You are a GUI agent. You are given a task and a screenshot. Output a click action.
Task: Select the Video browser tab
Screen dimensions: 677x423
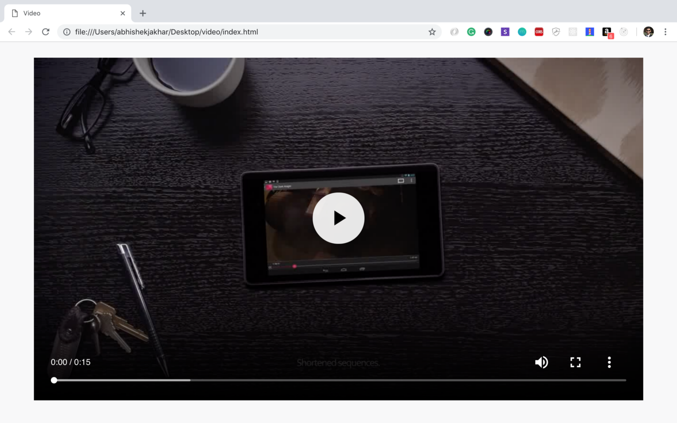[x=68, y=13]
